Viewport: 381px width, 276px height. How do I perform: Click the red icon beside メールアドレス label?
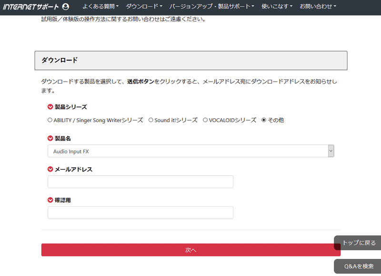coord(50,169)
